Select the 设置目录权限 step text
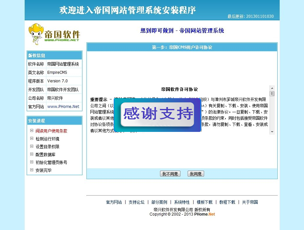This screenshot has height=230, width=304. pyautogui.click(x=47, y=147)
